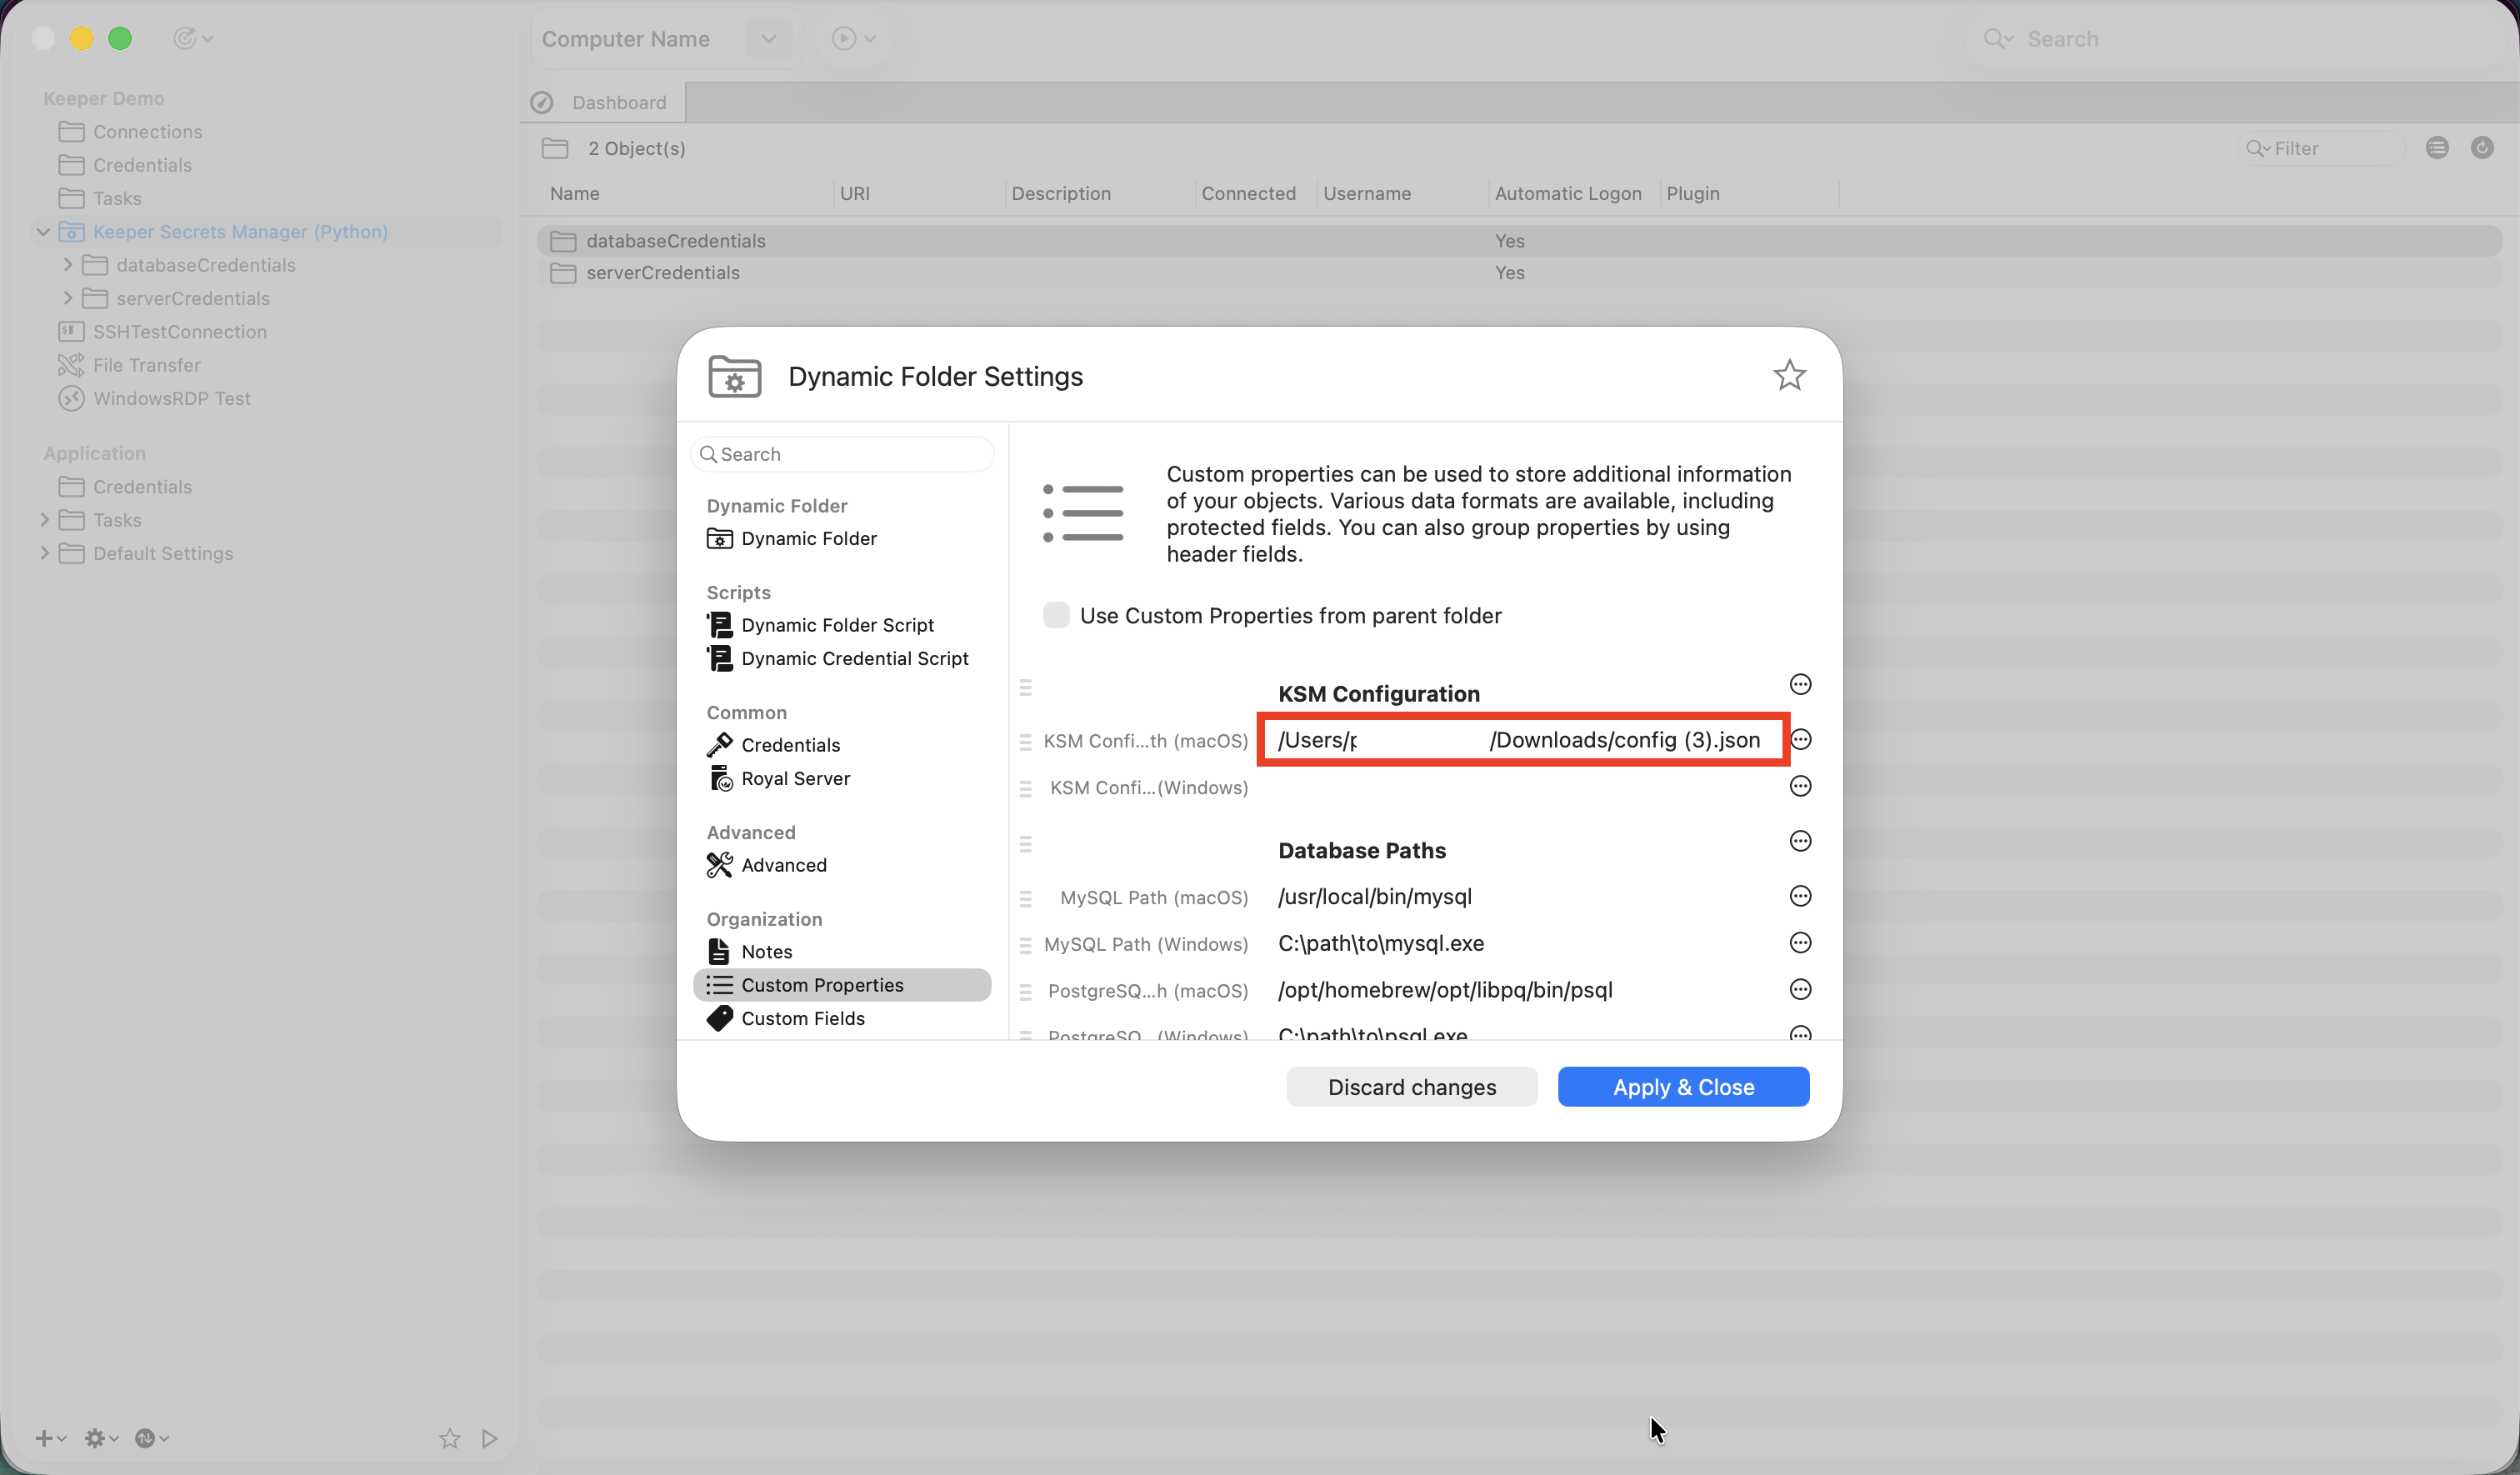Open the Dynamic Folder Script page

tap(837, 625)
